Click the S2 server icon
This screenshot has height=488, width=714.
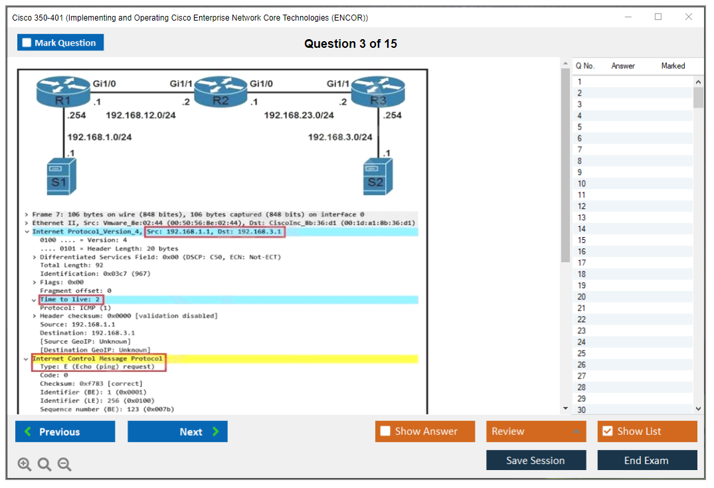(x=378, y=177)
